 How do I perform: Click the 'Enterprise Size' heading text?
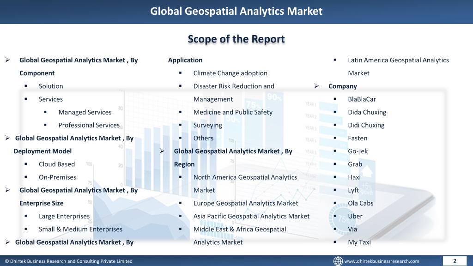tap(41, 203)
